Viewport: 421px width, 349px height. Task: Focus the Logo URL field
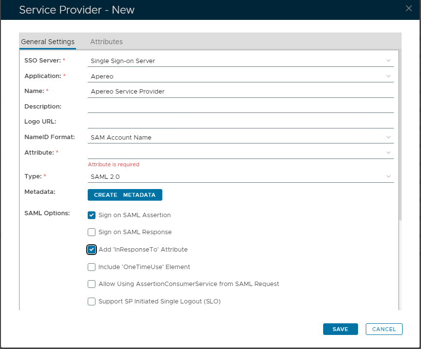click(240, 122)
